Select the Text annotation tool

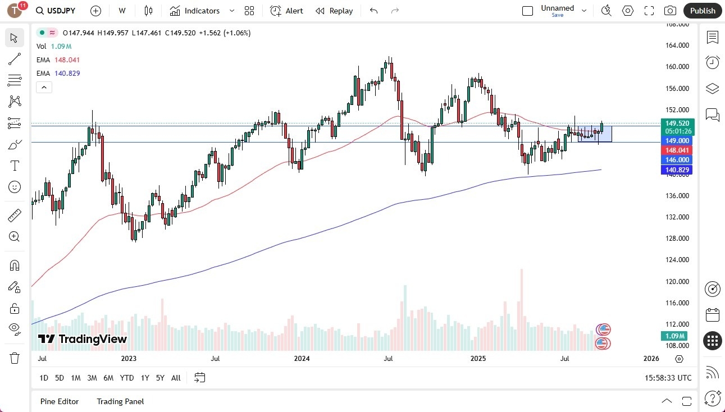[15, 165]
